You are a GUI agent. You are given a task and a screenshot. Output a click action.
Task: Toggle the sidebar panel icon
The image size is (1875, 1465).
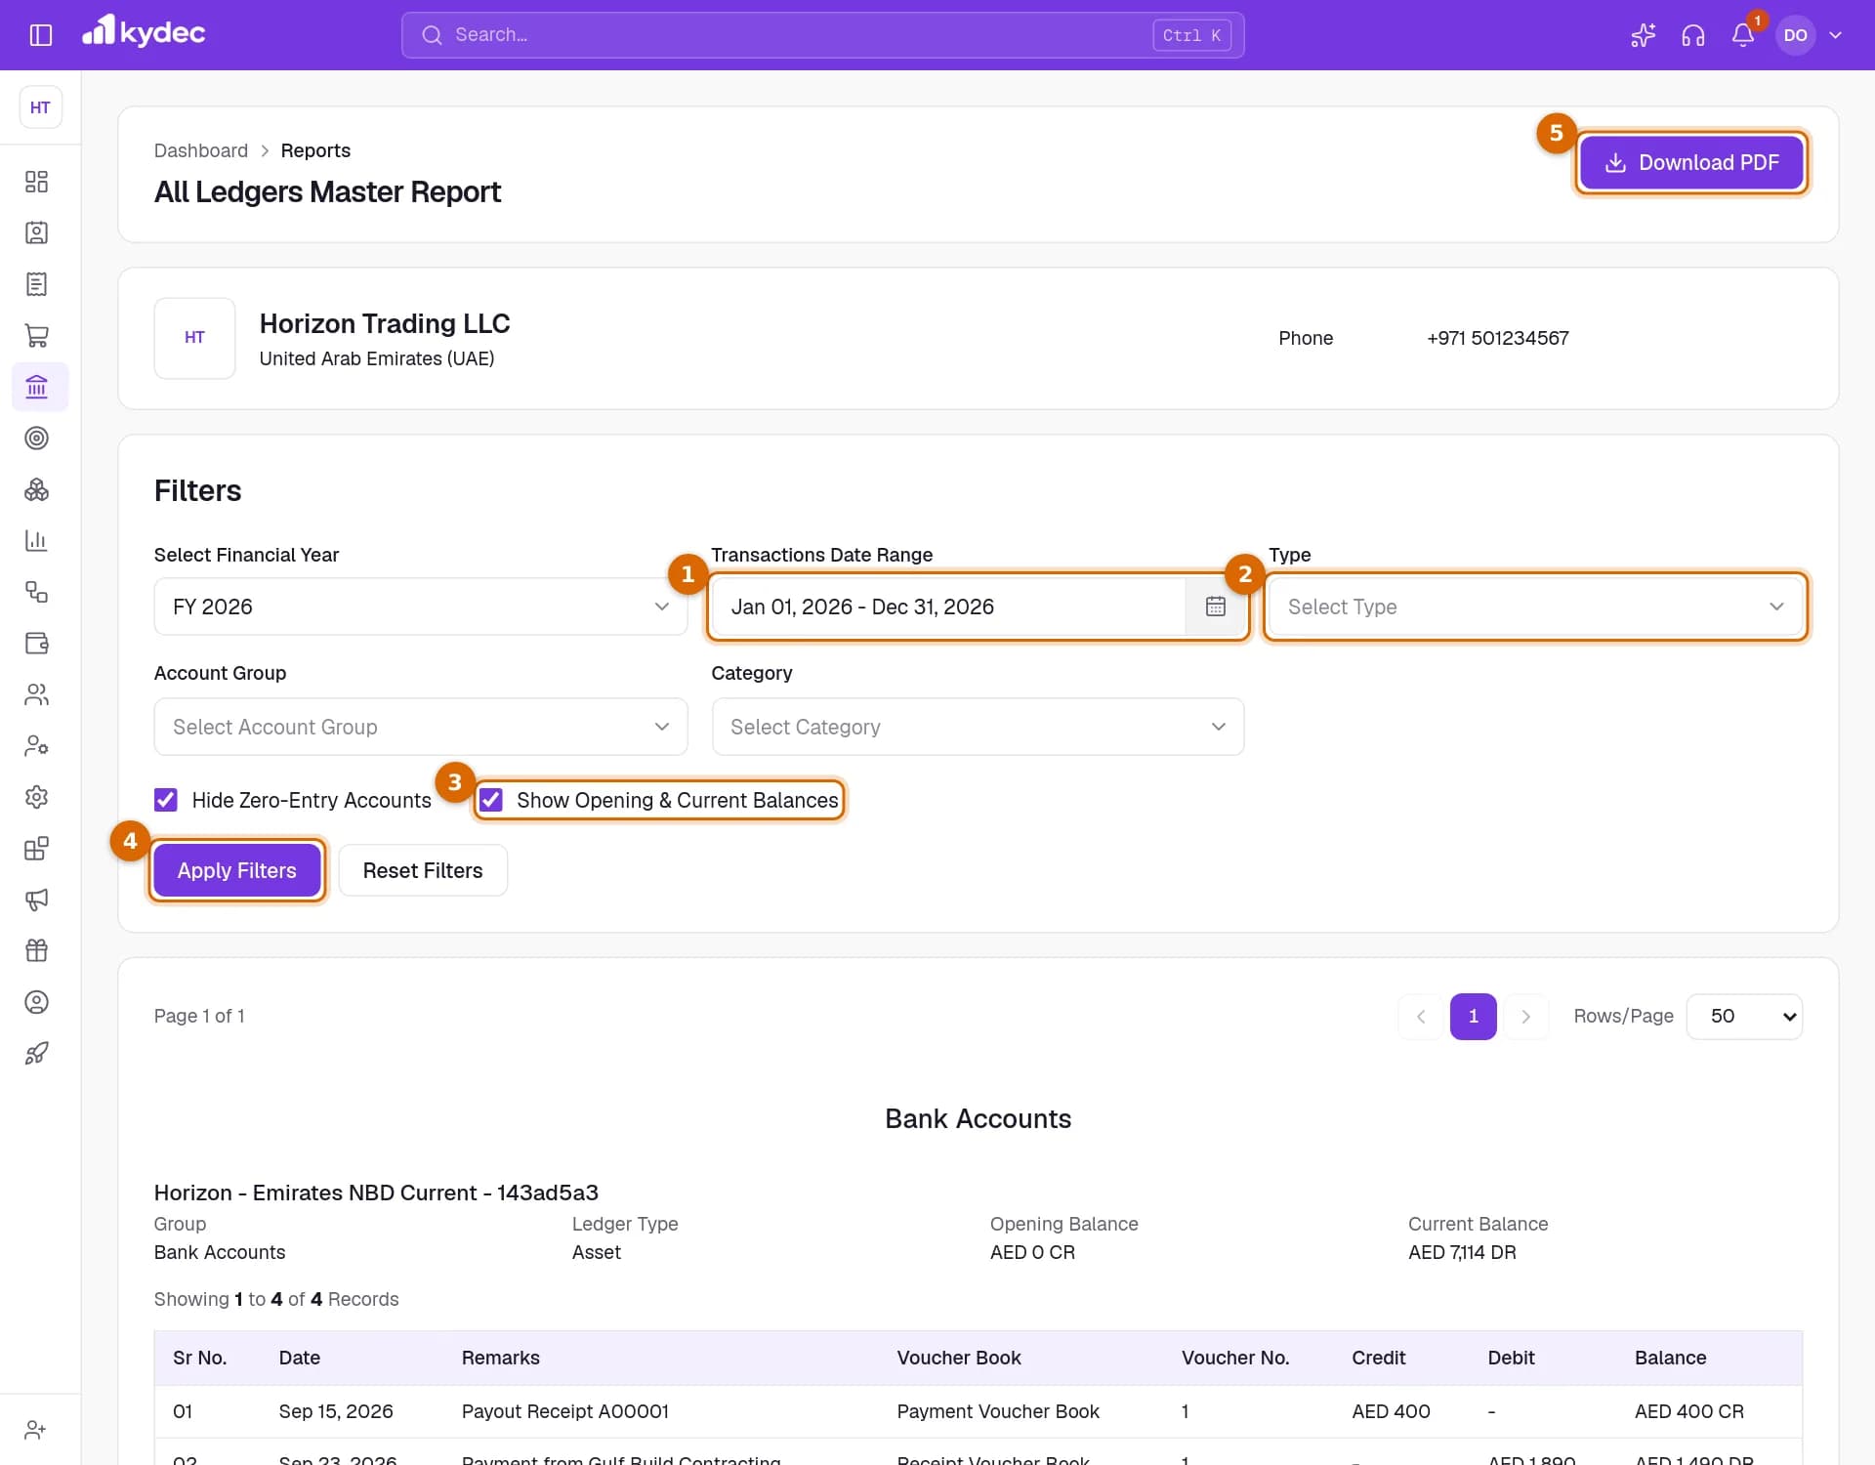(40, 35)
